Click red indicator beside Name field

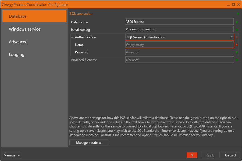[237, 45]
